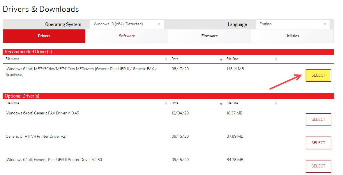Image resolution: width=343 pixels, height=175 pixels.
Task: Select the MF743Cdw/MF741Cdw MFDrivers download
Action: coord(318,75)
